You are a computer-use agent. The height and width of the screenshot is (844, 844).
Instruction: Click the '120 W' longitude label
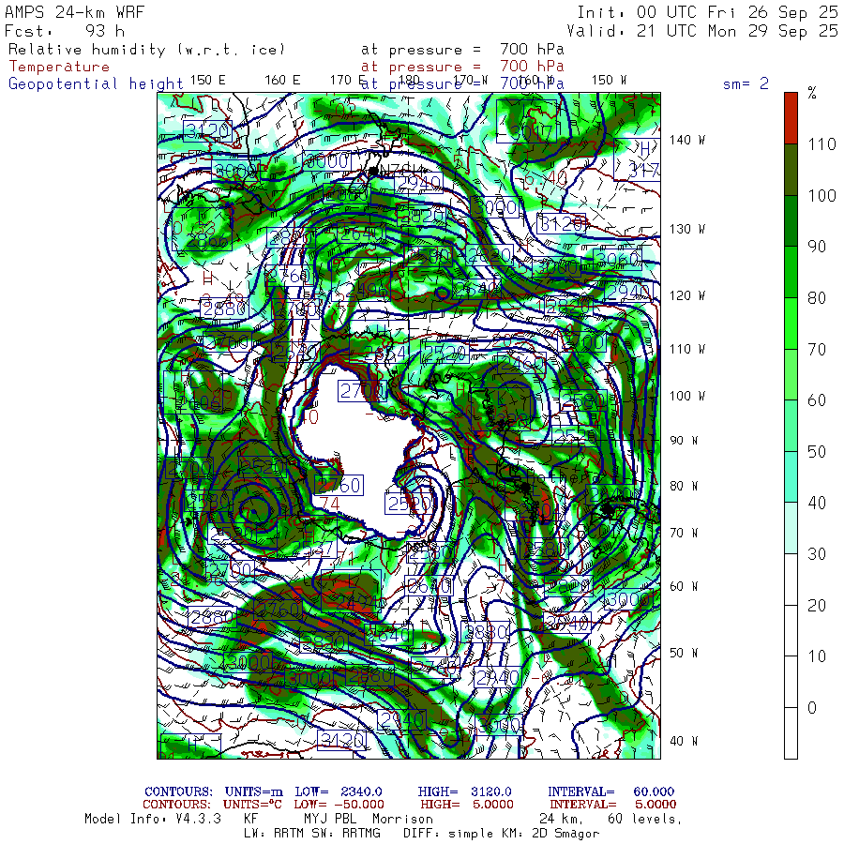[x=686, y=296]
